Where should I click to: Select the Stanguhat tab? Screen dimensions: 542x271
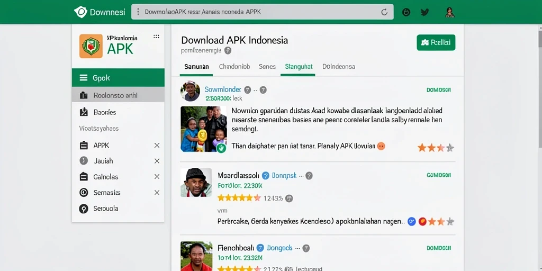pyautogui.click(x=299, y=66)
